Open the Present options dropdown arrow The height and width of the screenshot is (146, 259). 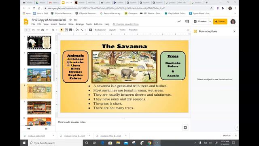(210, 21)
